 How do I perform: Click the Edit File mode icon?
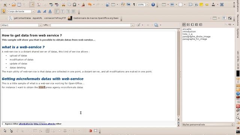tap(32, 4)
